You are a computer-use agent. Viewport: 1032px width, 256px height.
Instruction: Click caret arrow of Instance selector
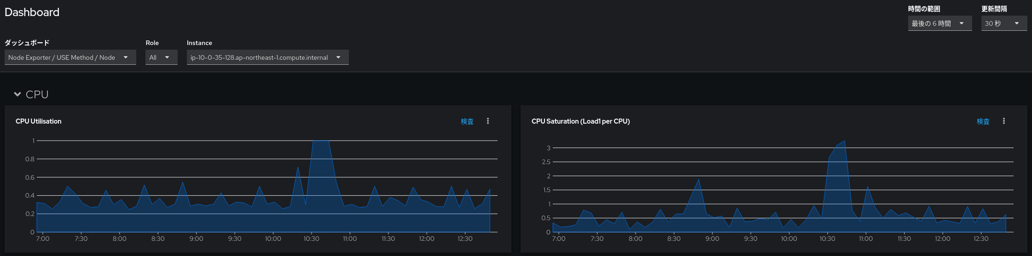click(338, 57)
